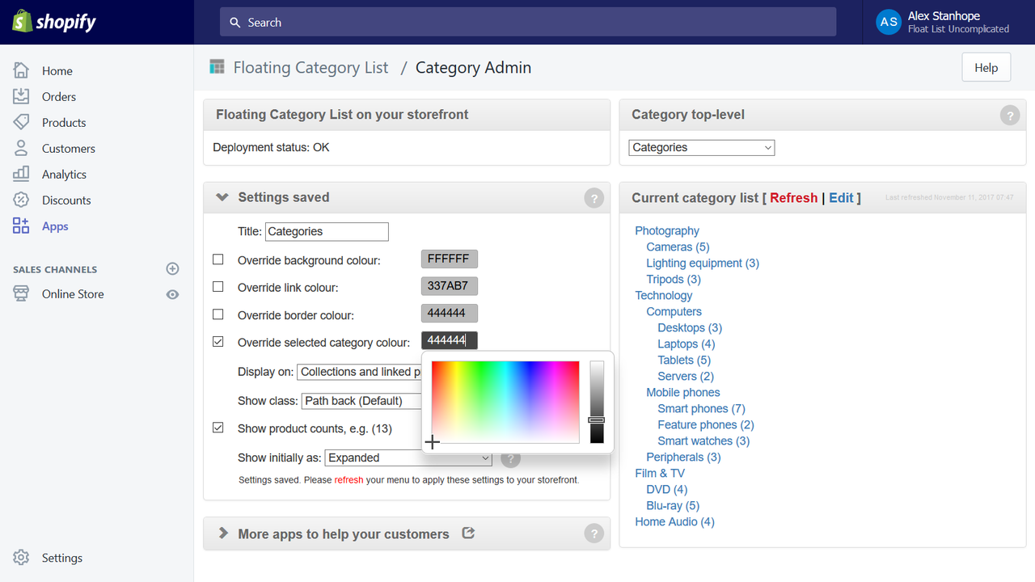Click the add Sales Channels plus icon
Viewport: 1035px width, 582px height.
coord(172,268)
